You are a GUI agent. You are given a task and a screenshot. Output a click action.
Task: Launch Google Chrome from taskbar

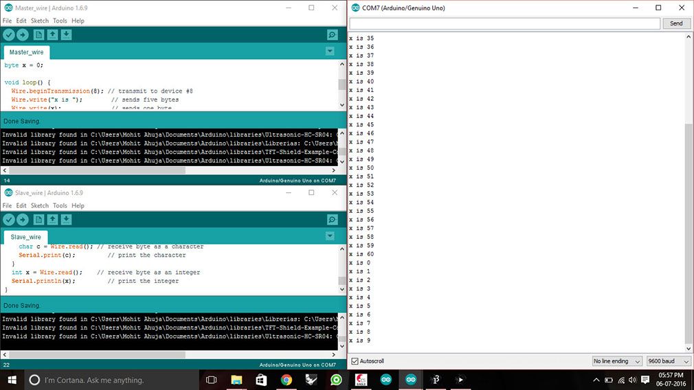287,380
